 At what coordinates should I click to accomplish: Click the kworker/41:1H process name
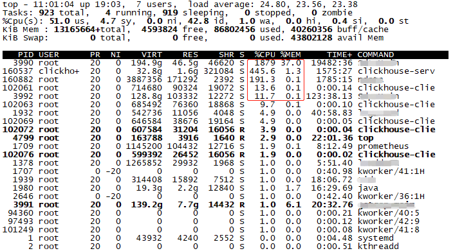pyautogui.click(x=391, y=171)
